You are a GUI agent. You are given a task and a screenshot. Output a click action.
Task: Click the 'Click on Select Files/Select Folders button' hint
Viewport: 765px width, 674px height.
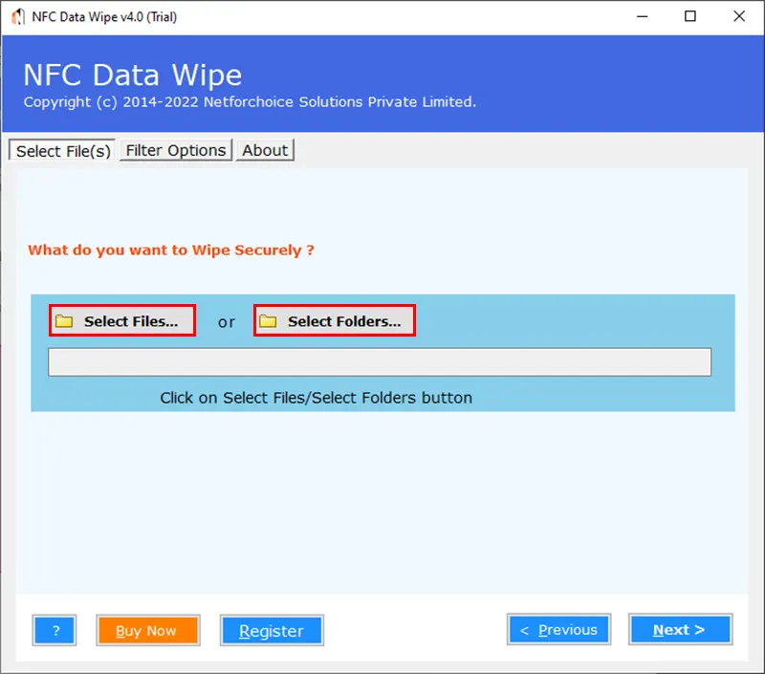coord(317,398)
